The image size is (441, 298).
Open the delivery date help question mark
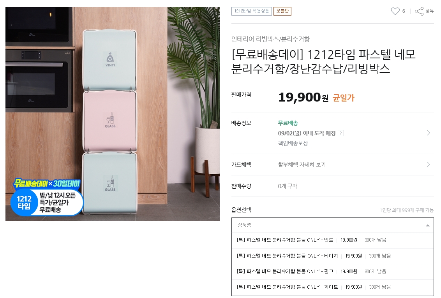[x=340, y=133]
